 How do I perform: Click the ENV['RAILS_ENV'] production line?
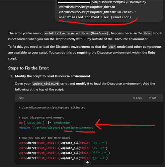point(45,123)
